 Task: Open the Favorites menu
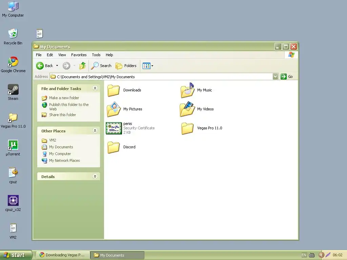(79, 55)
